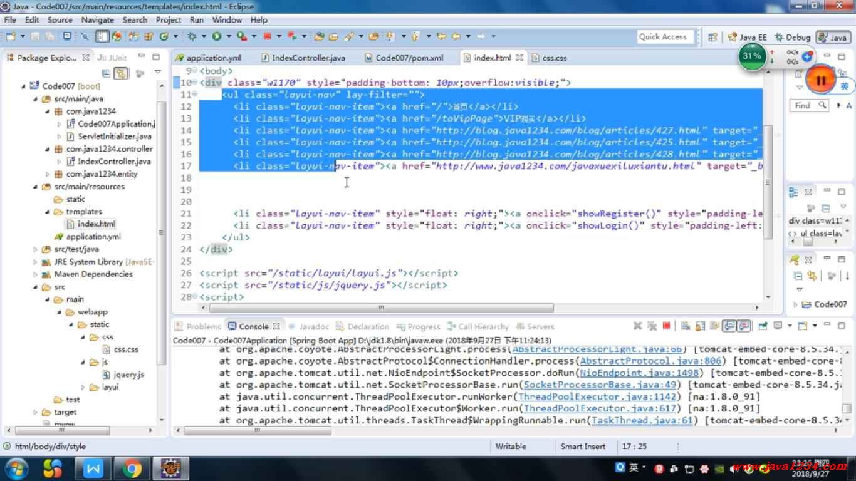Screen dimensions: 856x481
Task: Toggle Show Console on standard error change
Action: (744, 326)
